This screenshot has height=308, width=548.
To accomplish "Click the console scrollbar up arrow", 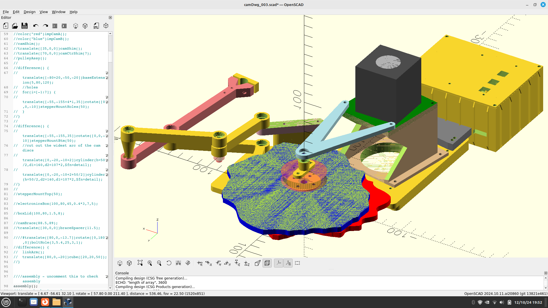I will point(546,277).
